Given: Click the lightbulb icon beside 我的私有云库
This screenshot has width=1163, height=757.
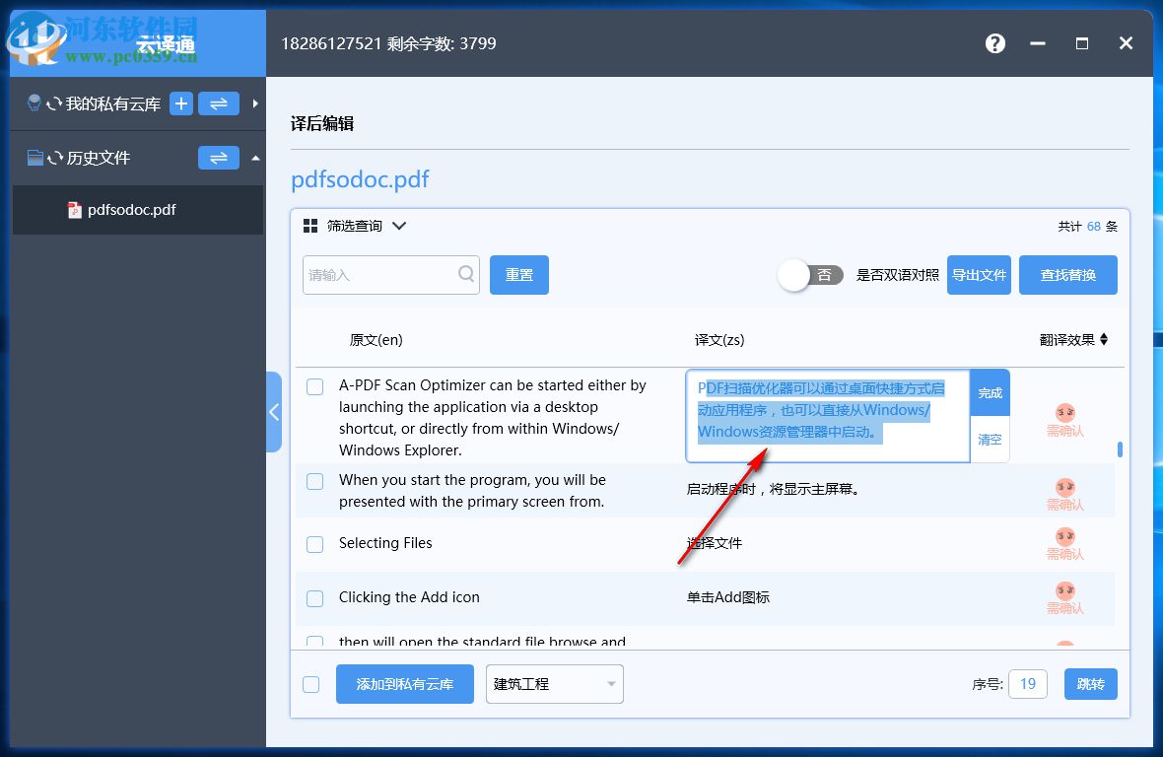Looking at the screenshot, I should [x=34, y=103].
